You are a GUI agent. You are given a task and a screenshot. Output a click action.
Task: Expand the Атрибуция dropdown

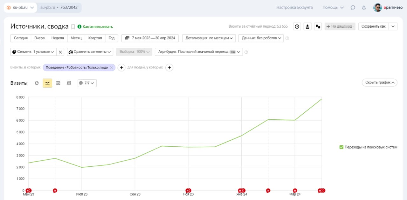(198, 52)
